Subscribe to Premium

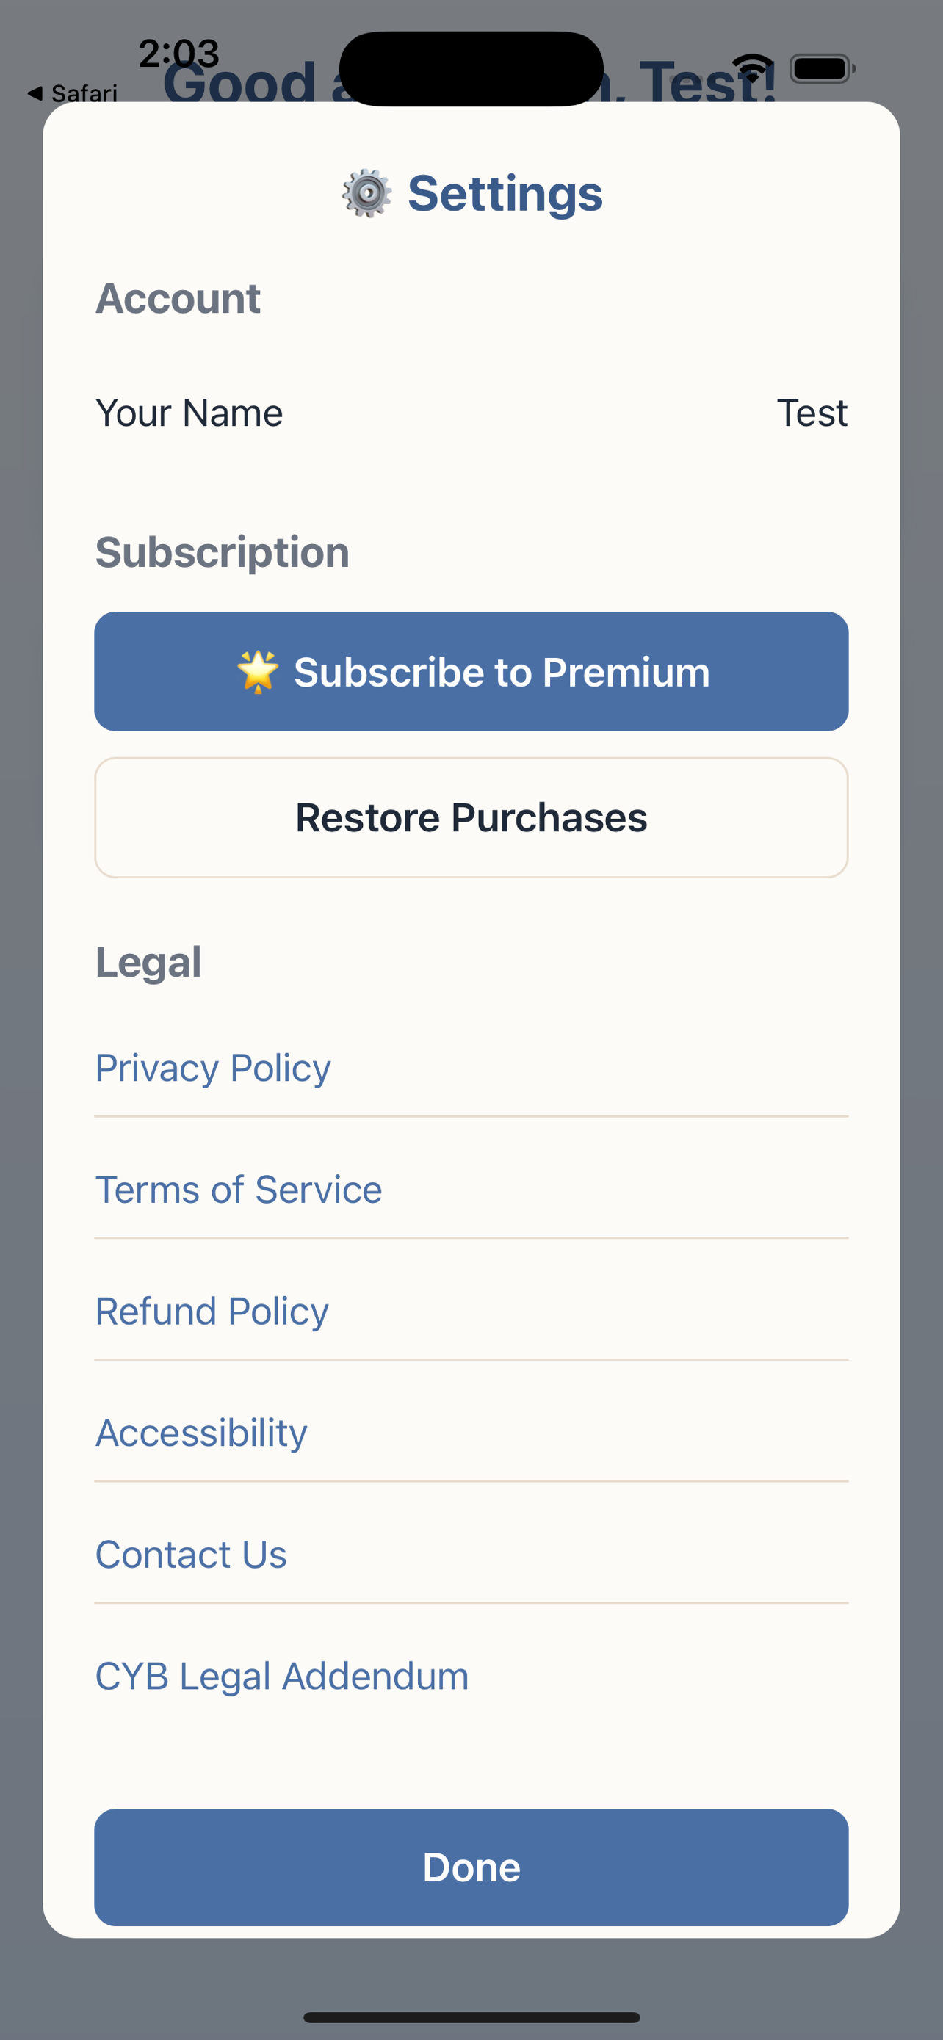[471, 671]
